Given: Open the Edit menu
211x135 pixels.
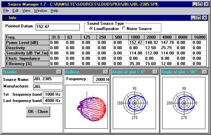Looking at the screenshot, I should [15, 11].
